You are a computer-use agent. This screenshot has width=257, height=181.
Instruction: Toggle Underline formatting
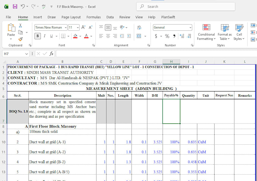point(51,36)
